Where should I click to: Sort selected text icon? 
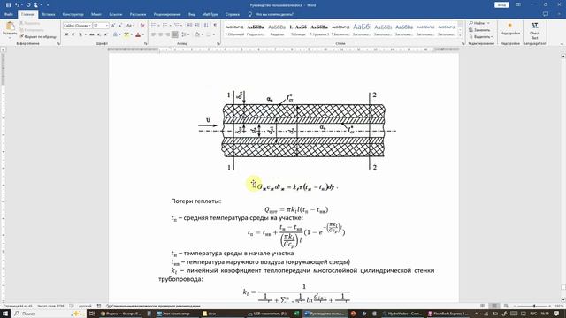[x=206, y=26]
